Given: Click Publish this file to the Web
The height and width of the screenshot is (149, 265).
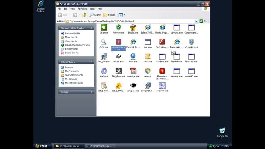Looking at the screenshot, I should (77, 45).
